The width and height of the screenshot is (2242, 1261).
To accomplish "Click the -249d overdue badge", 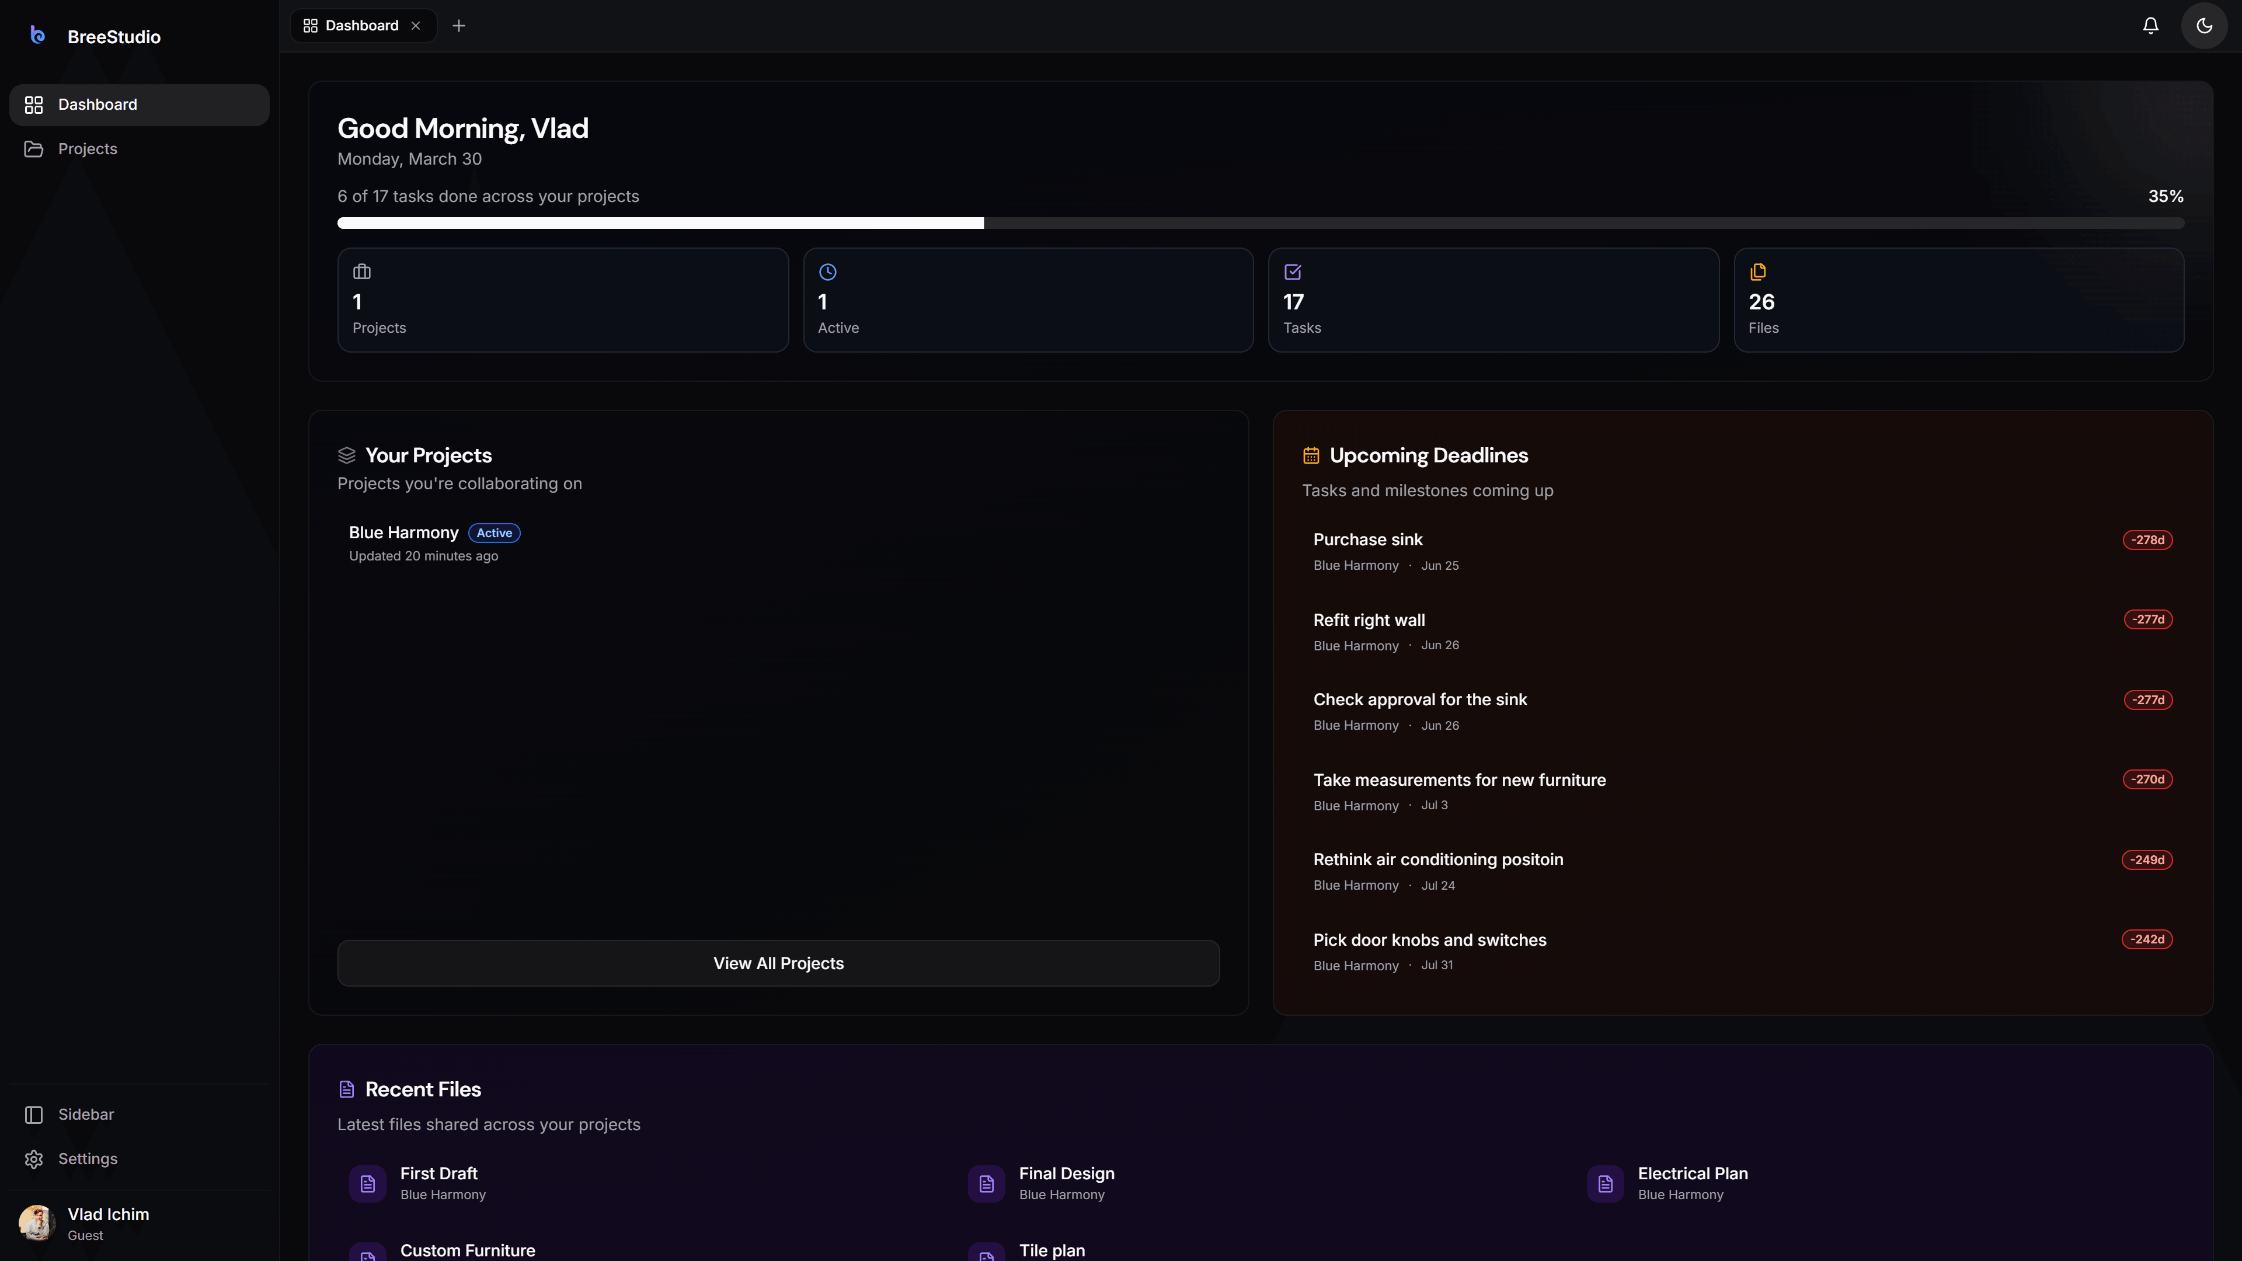I will [2147, 859].
